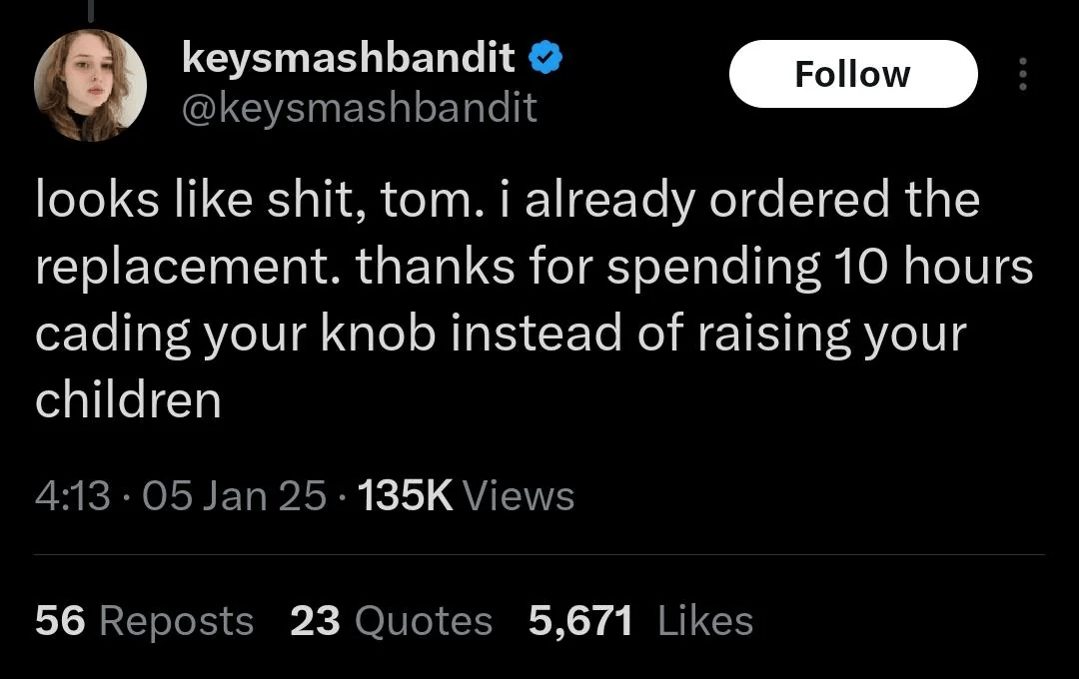The height and width of the screenshot is (679, 1079).
Task: Open the @keysmashbandit handle link
Action: 360,108
